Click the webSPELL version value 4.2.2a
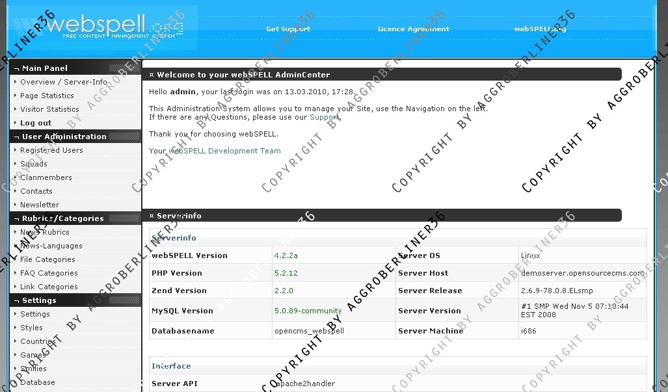 (x=286, y=255)
